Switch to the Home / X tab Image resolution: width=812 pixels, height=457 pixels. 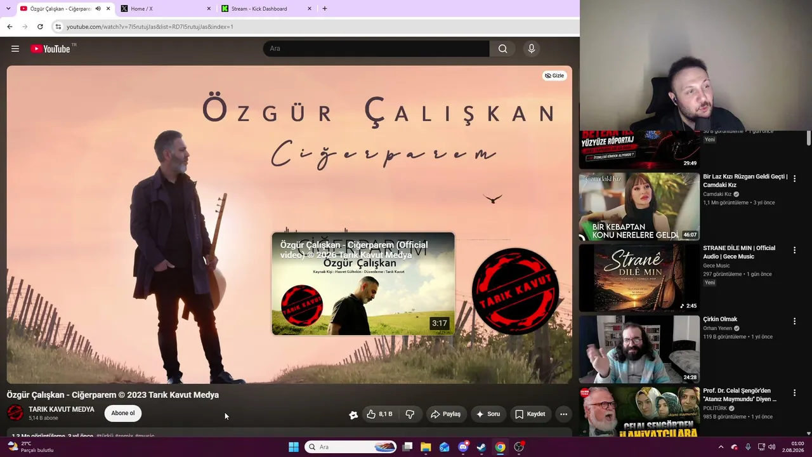pos(166,9)
